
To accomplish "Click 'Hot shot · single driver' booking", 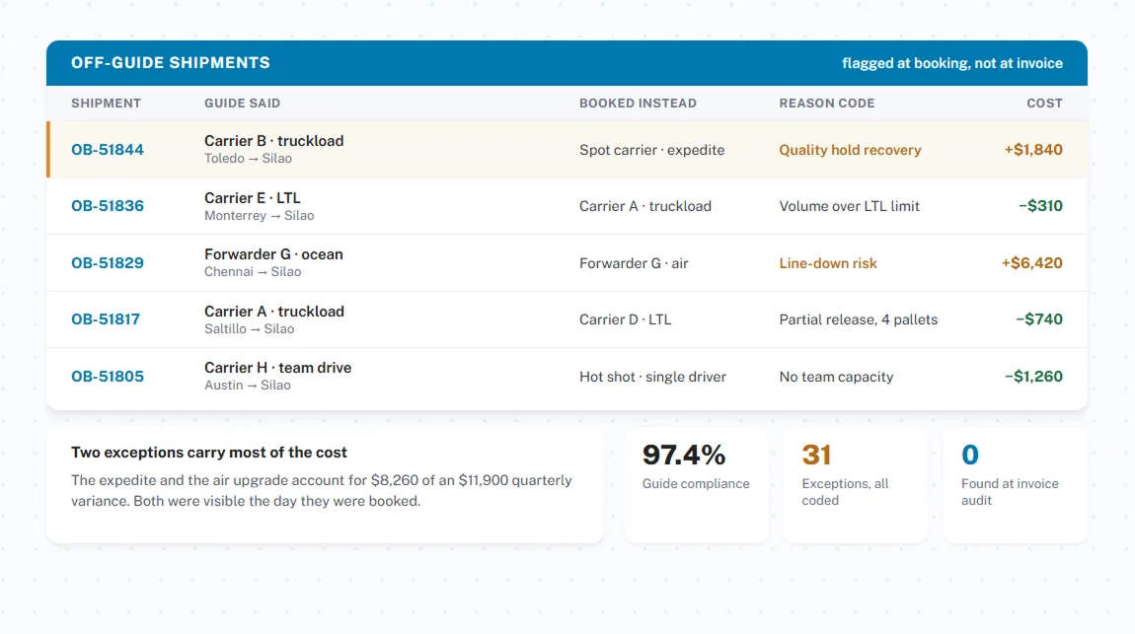I will [x=652, y=378].
